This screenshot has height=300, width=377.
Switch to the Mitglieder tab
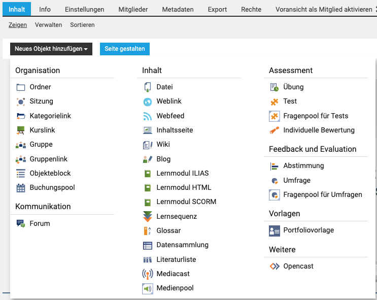133,10
